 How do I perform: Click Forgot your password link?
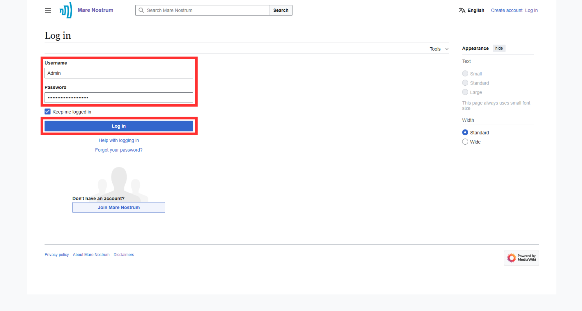[x=119, y=150]
